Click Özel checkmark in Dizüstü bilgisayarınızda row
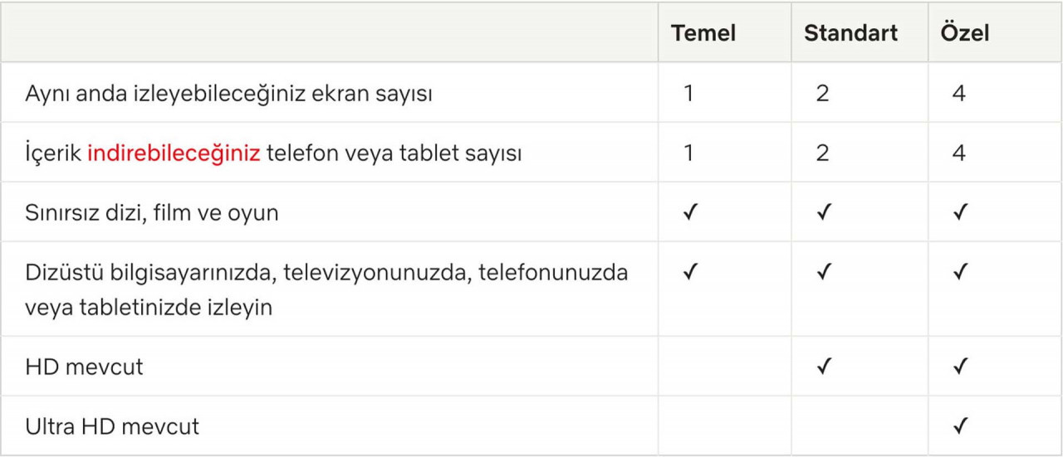The height and width of the screenshot is (457, 1063). (959, 271)
